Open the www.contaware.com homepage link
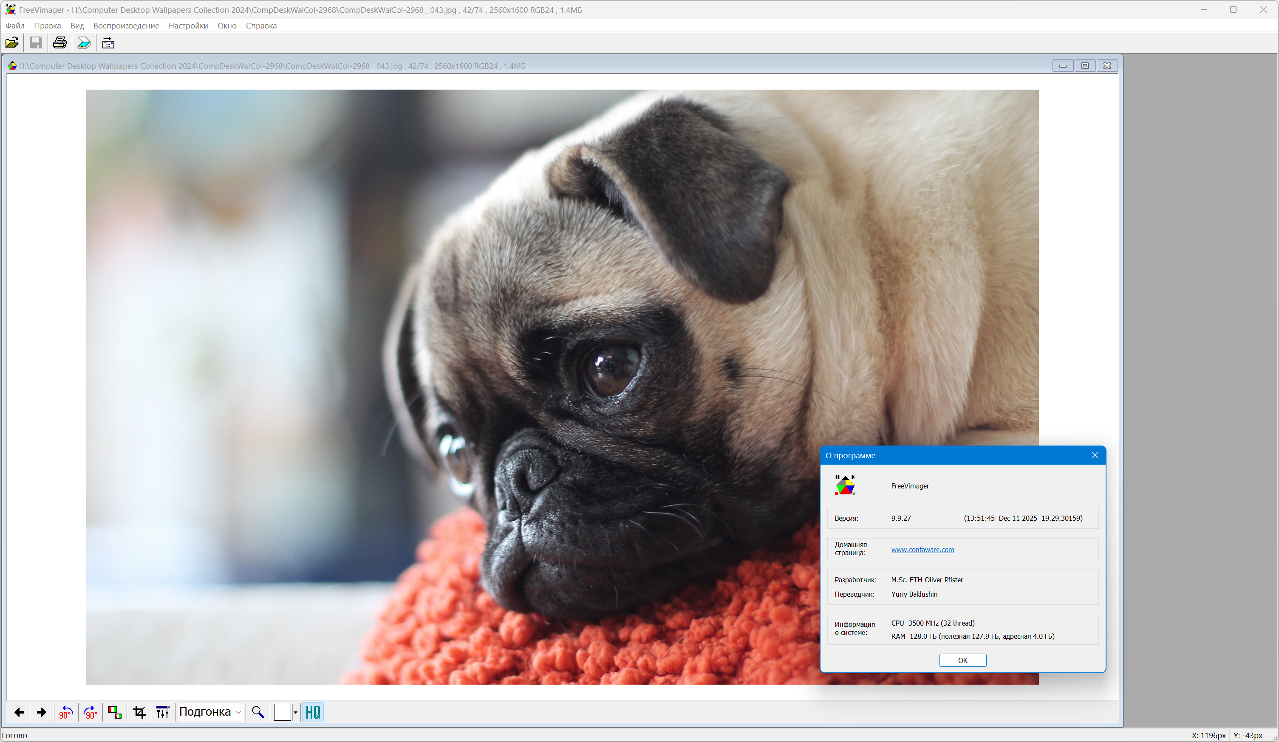The height and width of the screenshot is (742, 1279). point(922,549)
